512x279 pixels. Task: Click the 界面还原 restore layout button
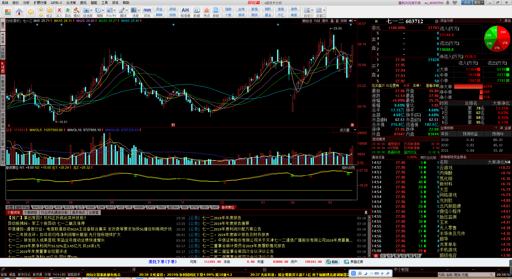coord(354,262)
